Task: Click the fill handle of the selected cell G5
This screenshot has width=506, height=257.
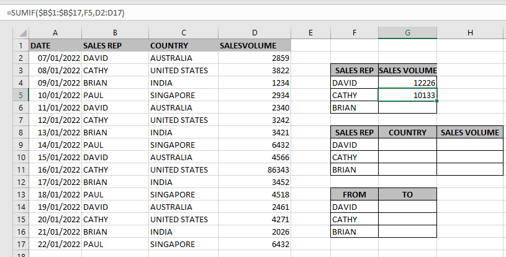Action: click(x=436, y=101)
